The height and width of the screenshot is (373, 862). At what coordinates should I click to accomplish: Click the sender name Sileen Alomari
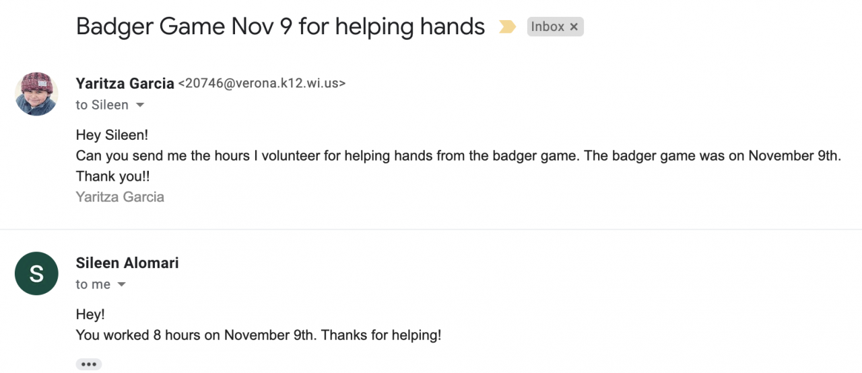[127, 263]
